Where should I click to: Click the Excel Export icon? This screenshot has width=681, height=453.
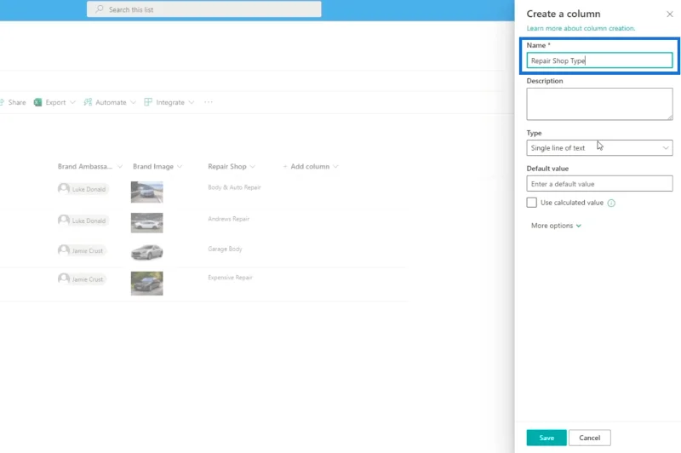(x=37, y=102)
